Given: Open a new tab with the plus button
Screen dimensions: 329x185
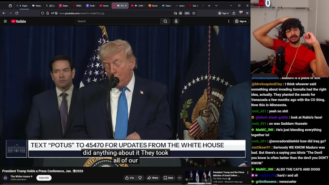Looking at the screenshot, I should point(209,6).
